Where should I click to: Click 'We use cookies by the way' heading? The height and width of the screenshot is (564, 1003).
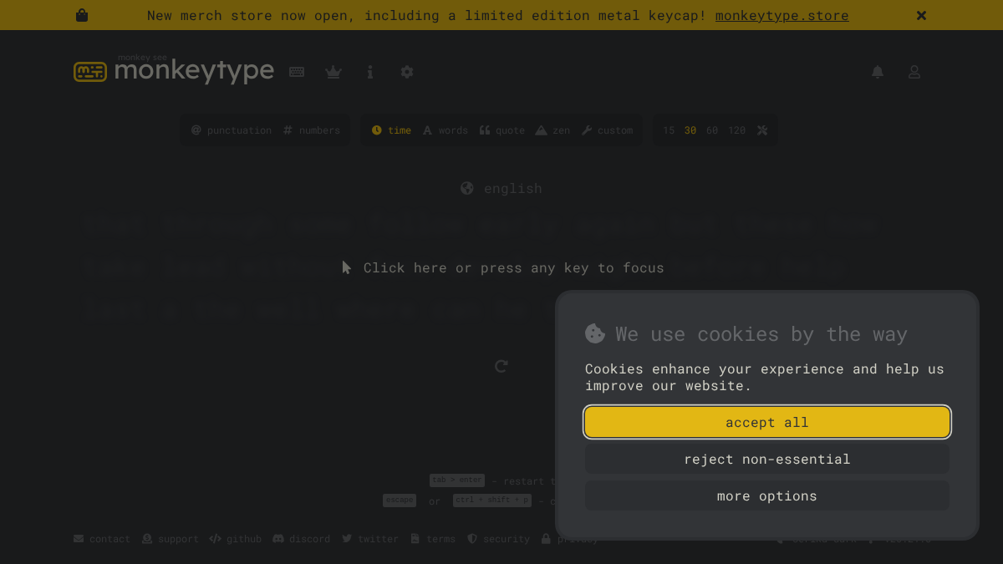[x=761, y=334]
